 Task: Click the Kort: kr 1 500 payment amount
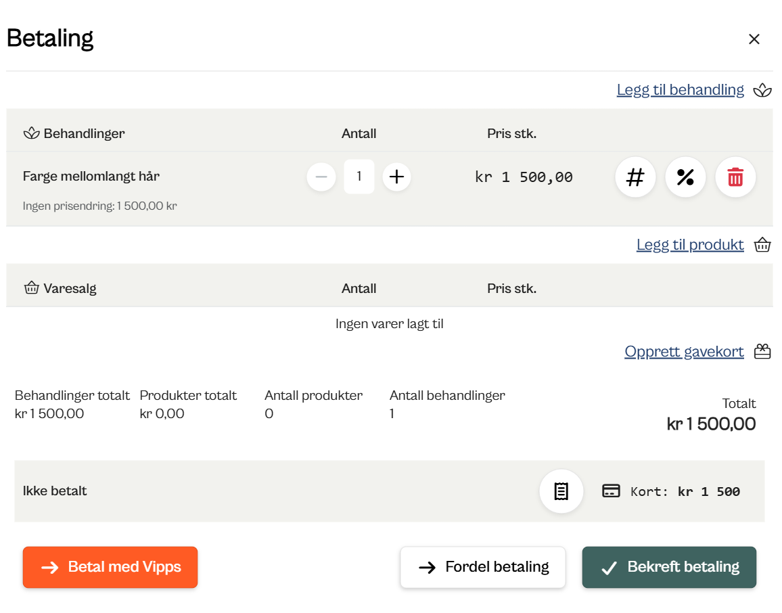pyautogui.click(x=685, y=492)
